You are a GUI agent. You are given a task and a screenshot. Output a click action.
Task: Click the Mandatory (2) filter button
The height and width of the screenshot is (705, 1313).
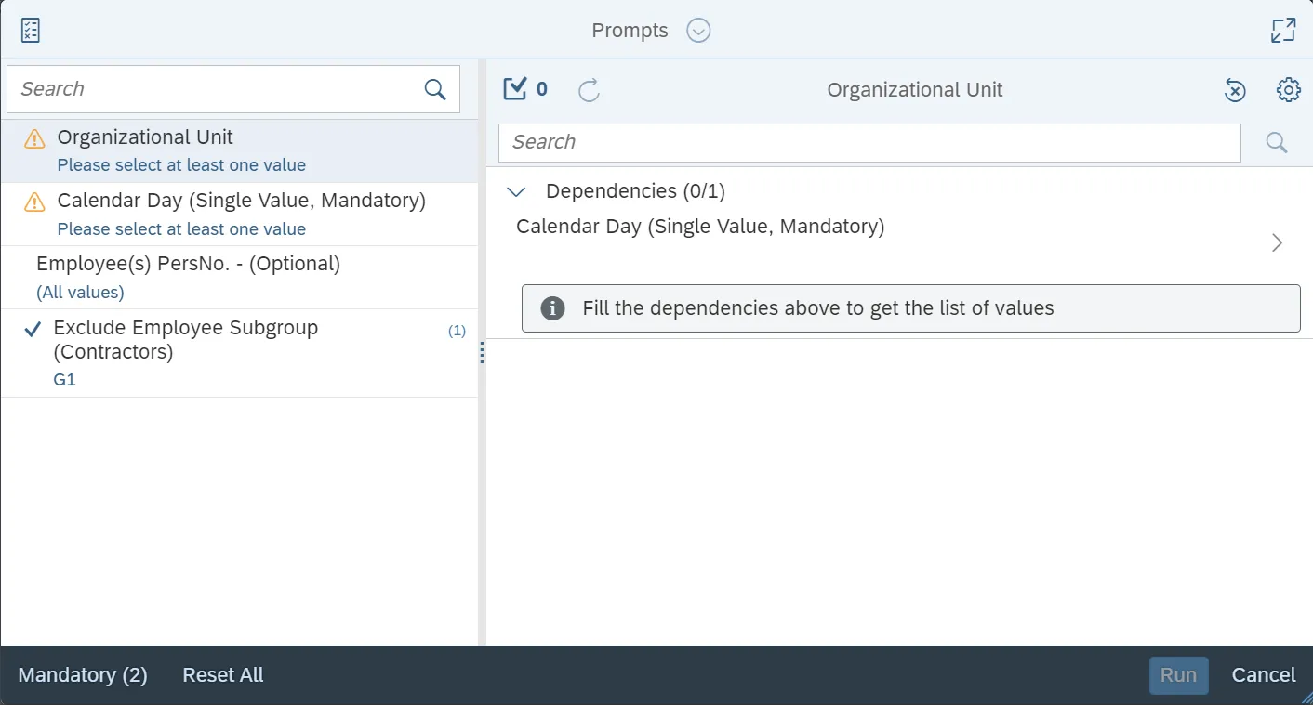[83, 675]
